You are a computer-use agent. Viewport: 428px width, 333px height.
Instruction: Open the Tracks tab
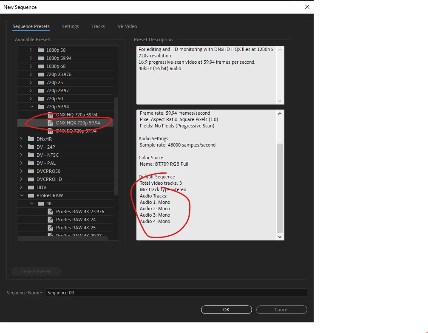98,26
